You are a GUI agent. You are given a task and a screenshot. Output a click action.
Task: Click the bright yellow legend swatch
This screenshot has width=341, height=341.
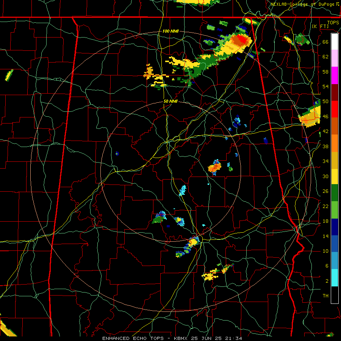(x=335, y=177)
